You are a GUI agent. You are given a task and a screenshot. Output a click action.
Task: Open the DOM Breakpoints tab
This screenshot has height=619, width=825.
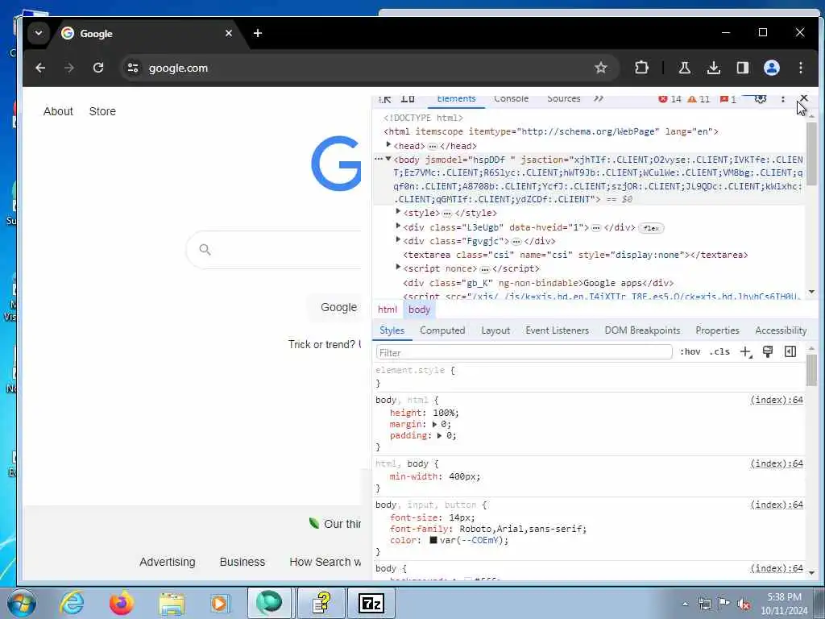(x=642, y=330)
